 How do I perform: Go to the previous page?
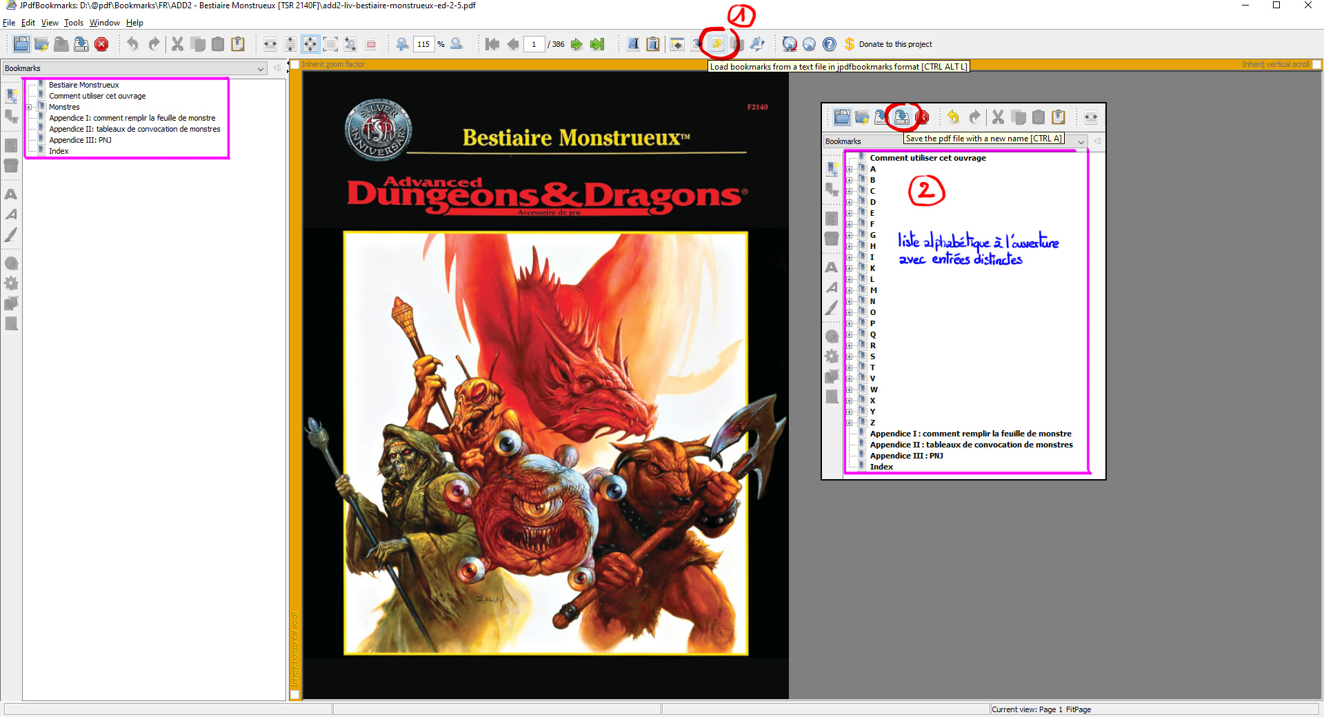(x=512, y=44)
